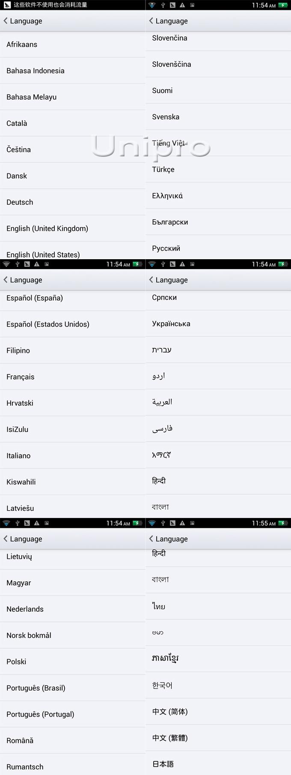The height and width of the screenshot is (775, 291).
Task: Tap picture icon in bottom-left status bar
Action: coord(47,523)
